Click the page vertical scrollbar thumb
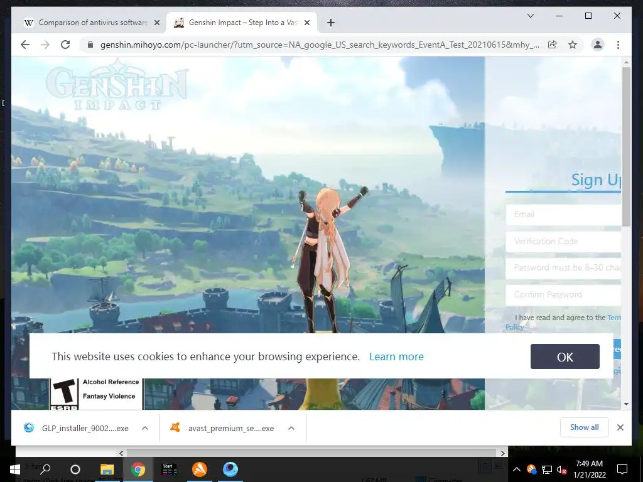 click(626, 147)
